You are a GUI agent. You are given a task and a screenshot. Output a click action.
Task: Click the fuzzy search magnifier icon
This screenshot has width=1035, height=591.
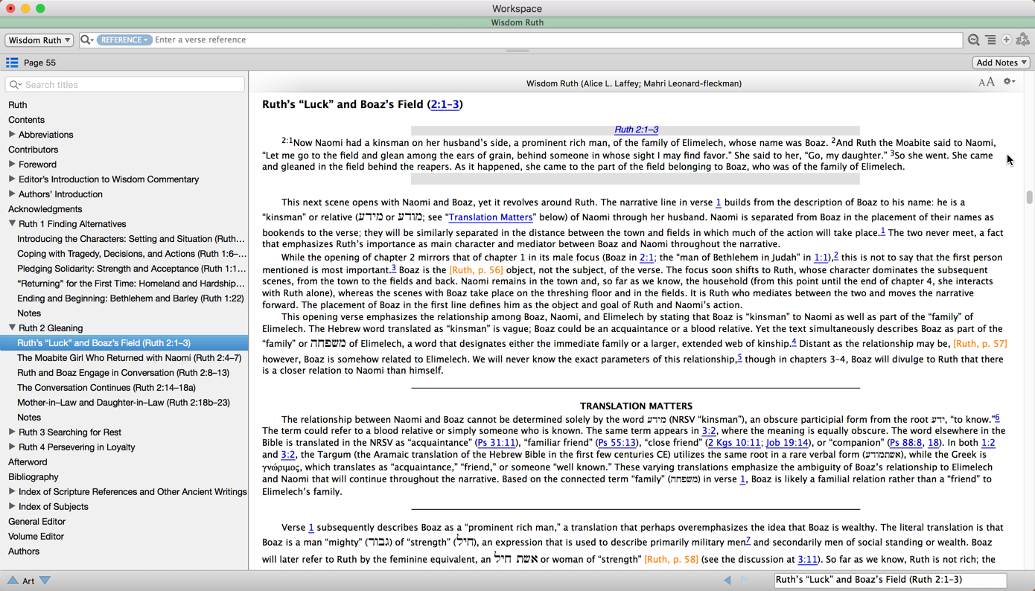[973, 40]
